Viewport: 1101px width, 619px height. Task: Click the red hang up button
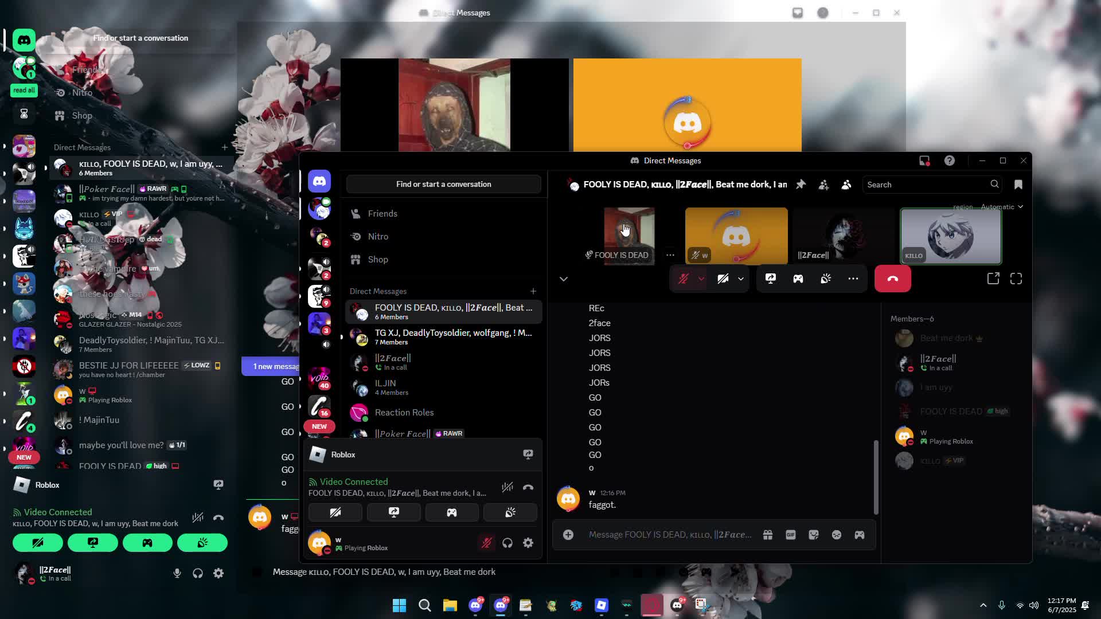coord(892,279)
